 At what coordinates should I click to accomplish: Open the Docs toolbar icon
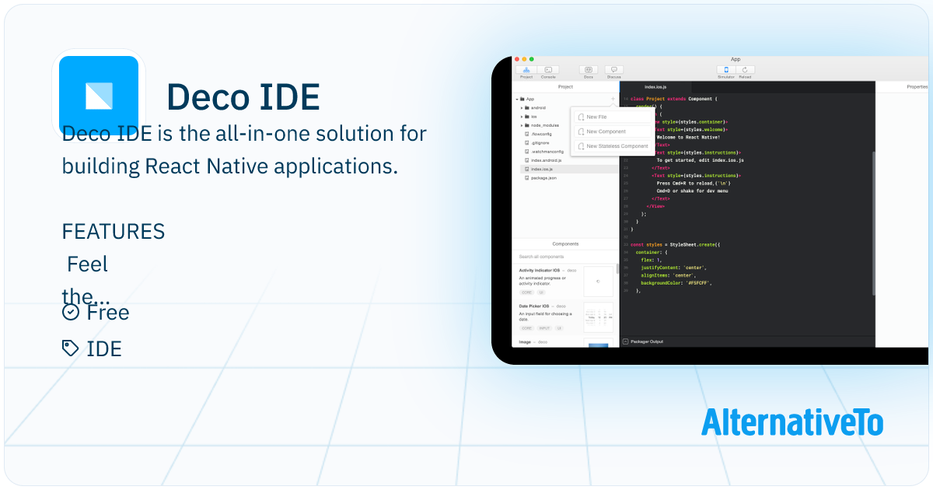pos(589,71)
